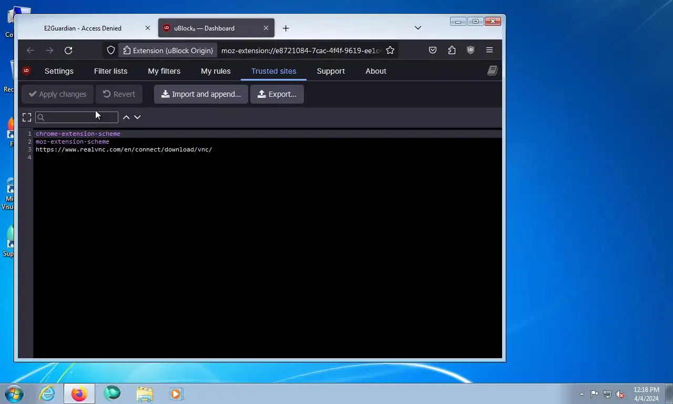Open the Extensions puzzle icon

coord(452,50)
